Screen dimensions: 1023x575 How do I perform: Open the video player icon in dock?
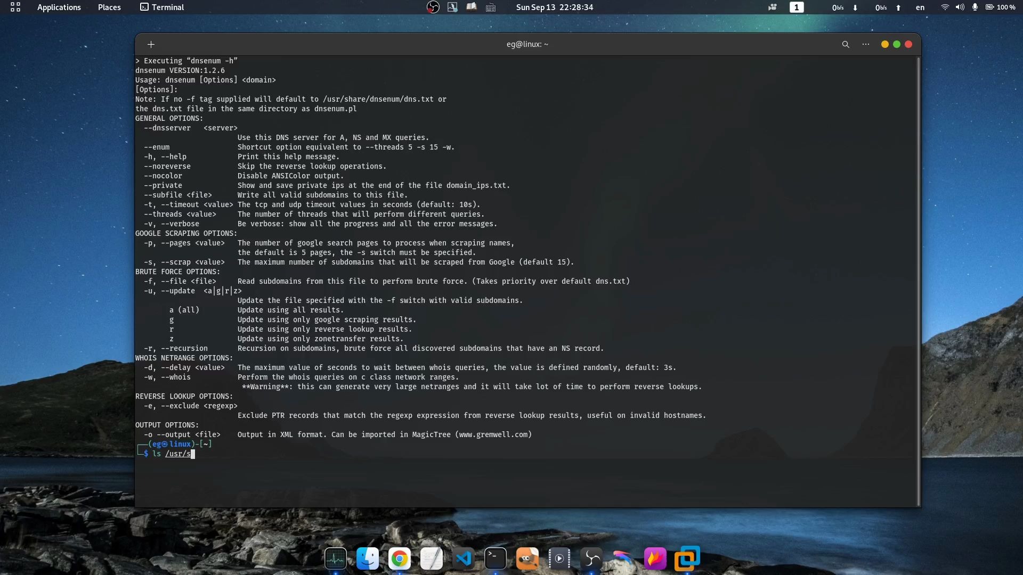(559, 558)
